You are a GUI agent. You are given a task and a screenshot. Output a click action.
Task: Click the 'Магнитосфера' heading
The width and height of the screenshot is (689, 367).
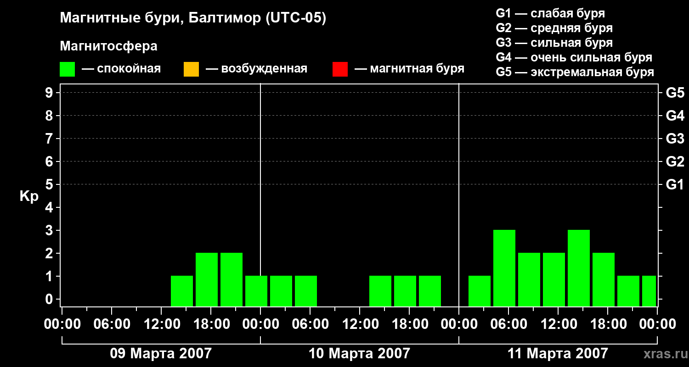tap(109, 46)
